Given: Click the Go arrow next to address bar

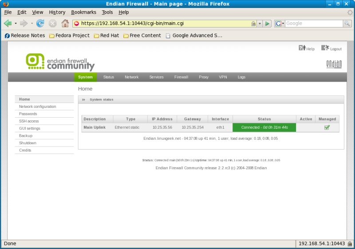Looking at the screenshot, I should coord(267,24).
